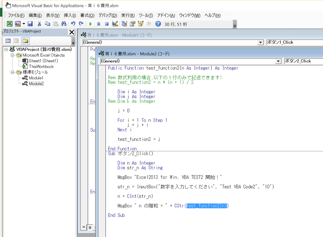This screenshot has width=323, height=237.
Task: Open the dropdown arrow beside Insert UserForm
Action: click(24, 24)
